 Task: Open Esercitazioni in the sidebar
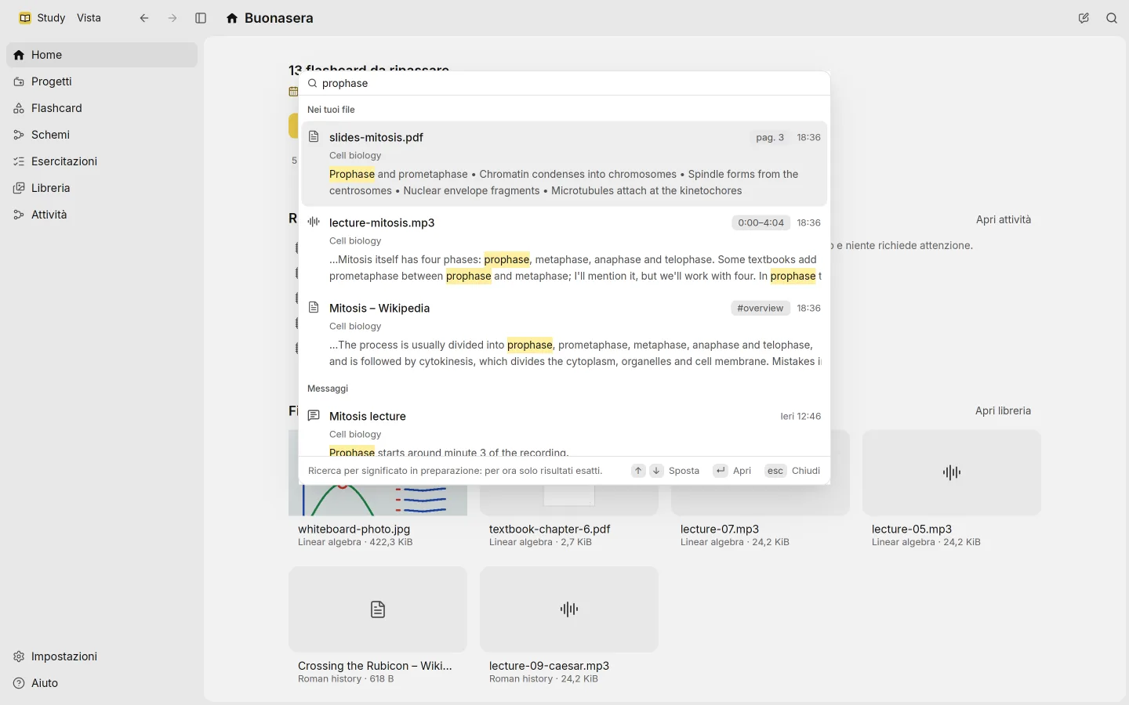tap(102, 161)
